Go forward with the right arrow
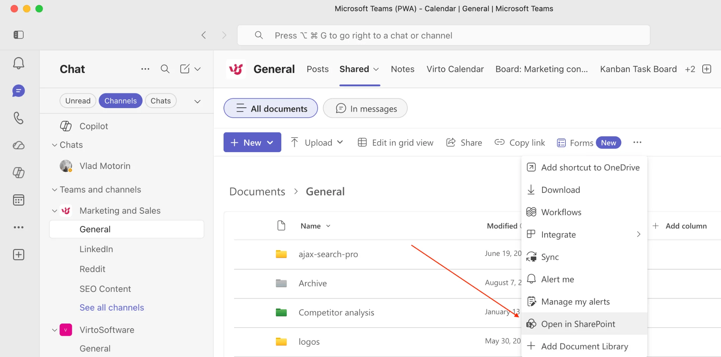Image resolution: width=721 pixels, height=357 pixels. tap(224, 35)
